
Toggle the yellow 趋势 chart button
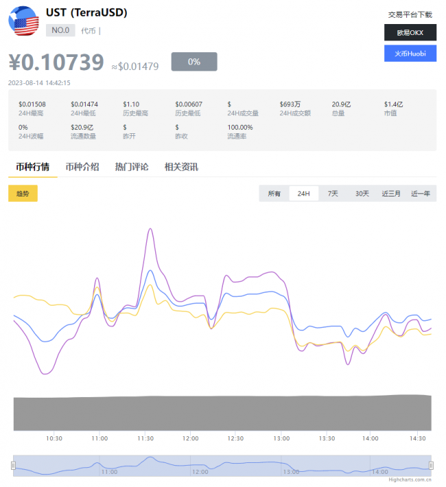[x=23, y=194]
